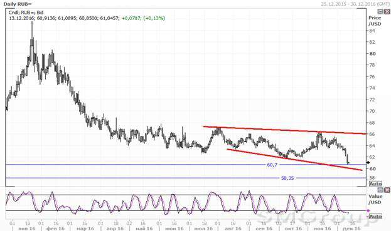Image resolution: width=391 pixels, height=231 pixels.
Task: Minimize the oscillator indicator pane
Action: click(380, 190)
